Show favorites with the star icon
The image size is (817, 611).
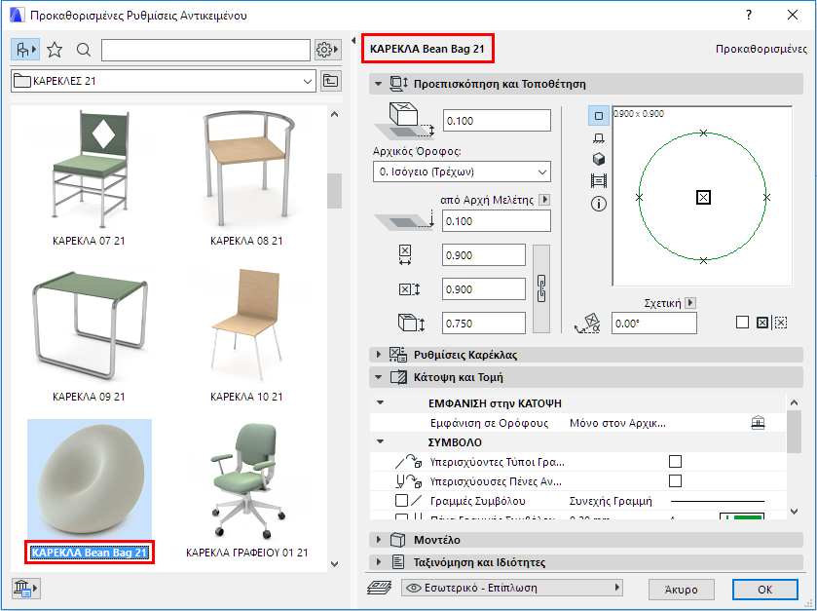(x=55, y=50)
